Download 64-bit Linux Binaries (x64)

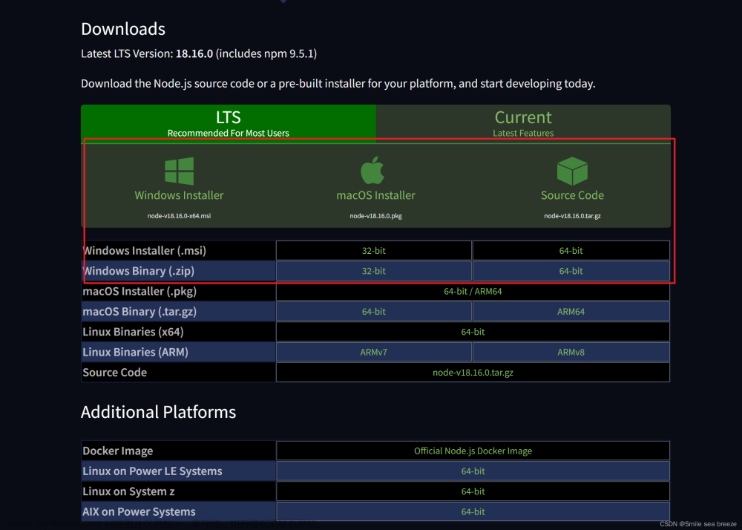coord(473,333)
